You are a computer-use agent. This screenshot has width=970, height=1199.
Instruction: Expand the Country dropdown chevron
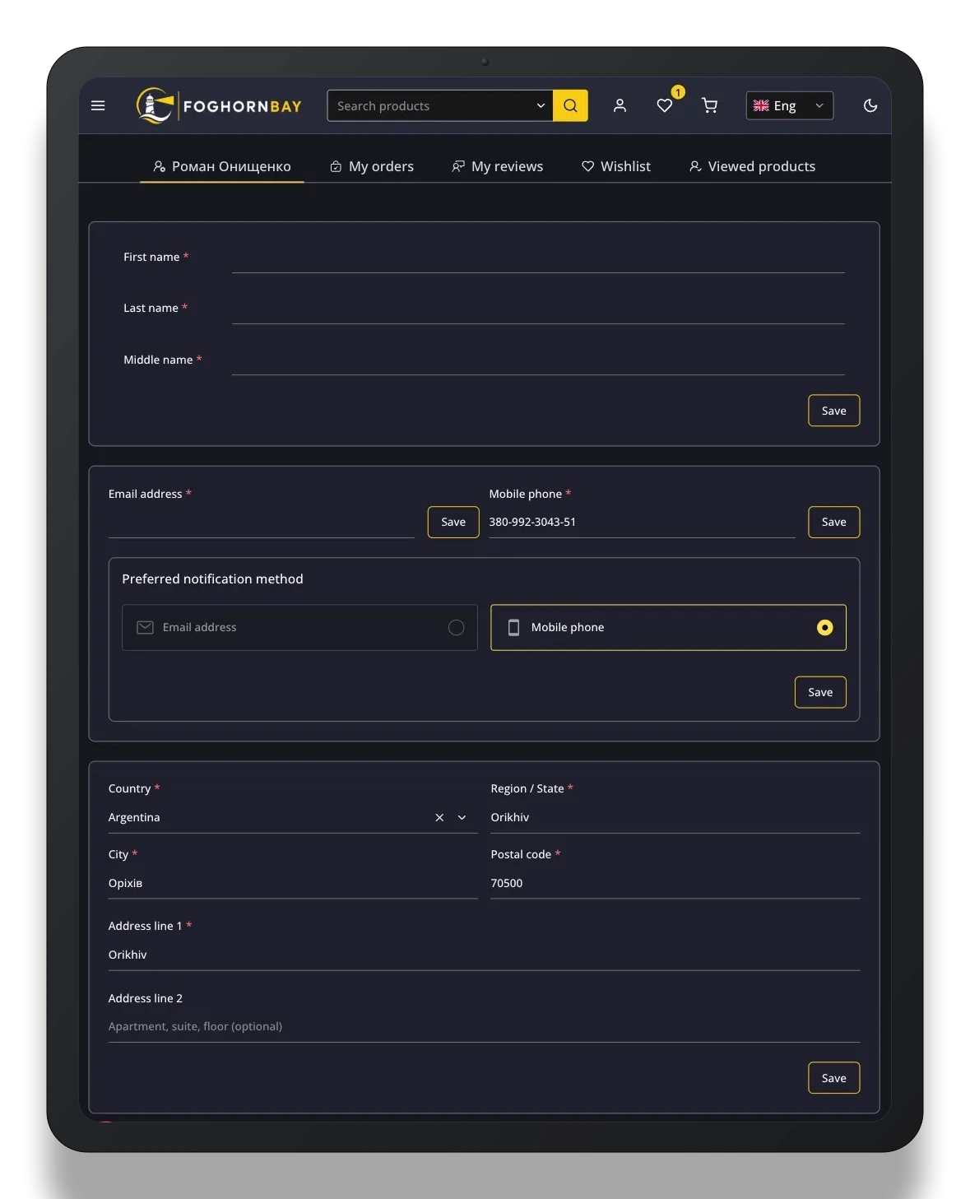[462, 818]
